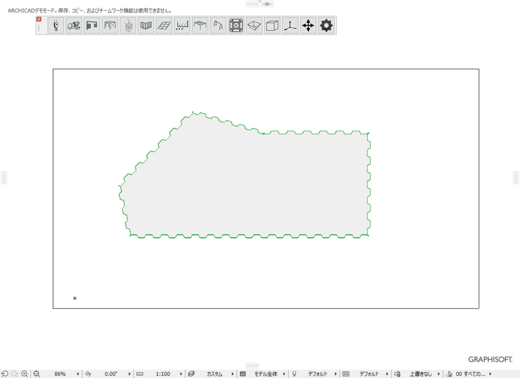This screenshot has width=520, height=378.
Task: Select the 3D box volume tool
Action: click(272, 26)
